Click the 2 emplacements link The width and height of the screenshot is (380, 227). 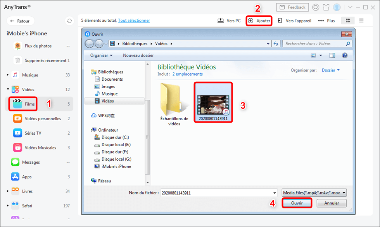188,74
